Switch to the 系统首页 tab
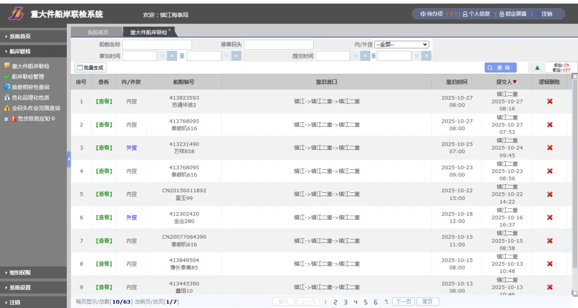The image size is (578, 308). point(97,33)
